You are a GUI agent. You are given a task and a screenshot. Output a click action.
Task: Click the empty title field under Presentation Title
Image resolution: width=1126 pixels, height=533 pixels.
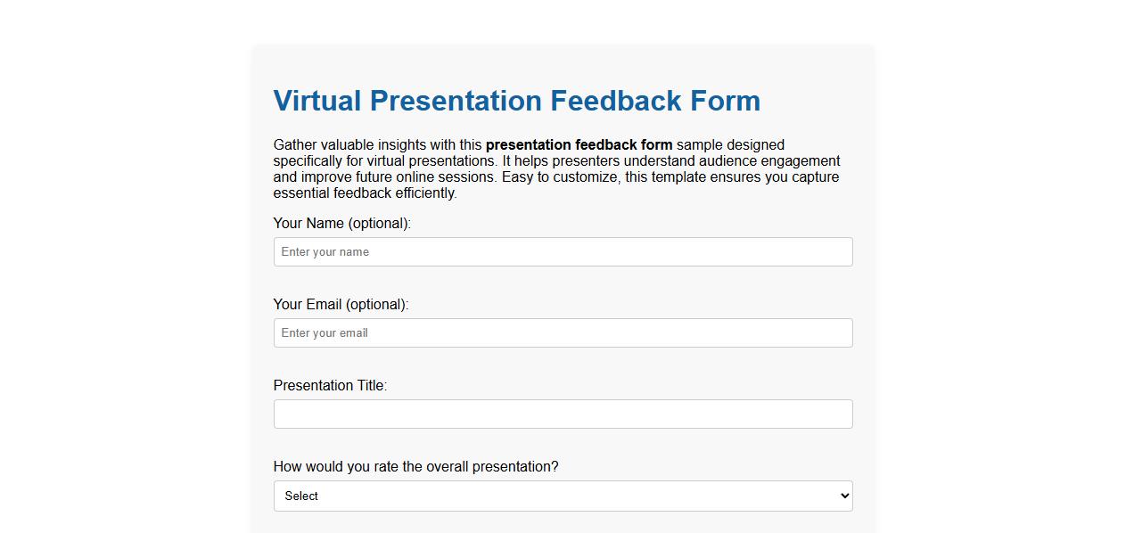563,414
